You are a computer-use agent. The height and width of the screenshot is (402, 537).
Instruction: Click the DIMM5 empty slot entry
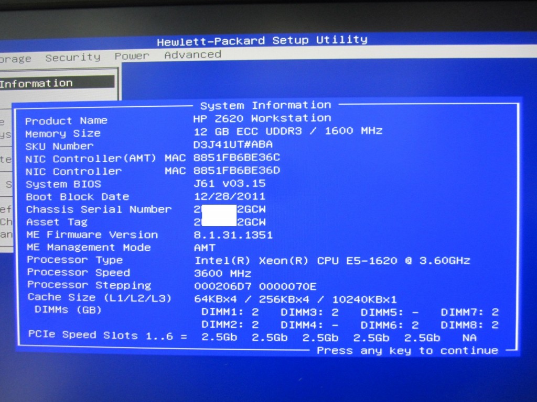click(390, 312)
